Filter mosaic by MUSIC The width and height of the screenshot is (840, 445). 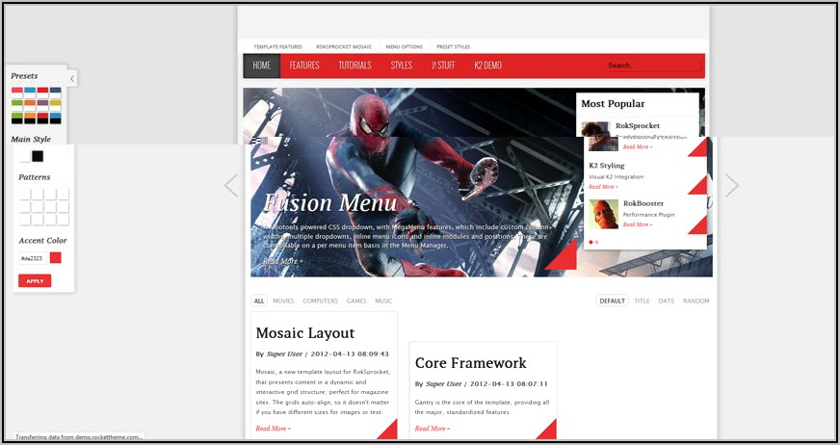click(383, 301)
